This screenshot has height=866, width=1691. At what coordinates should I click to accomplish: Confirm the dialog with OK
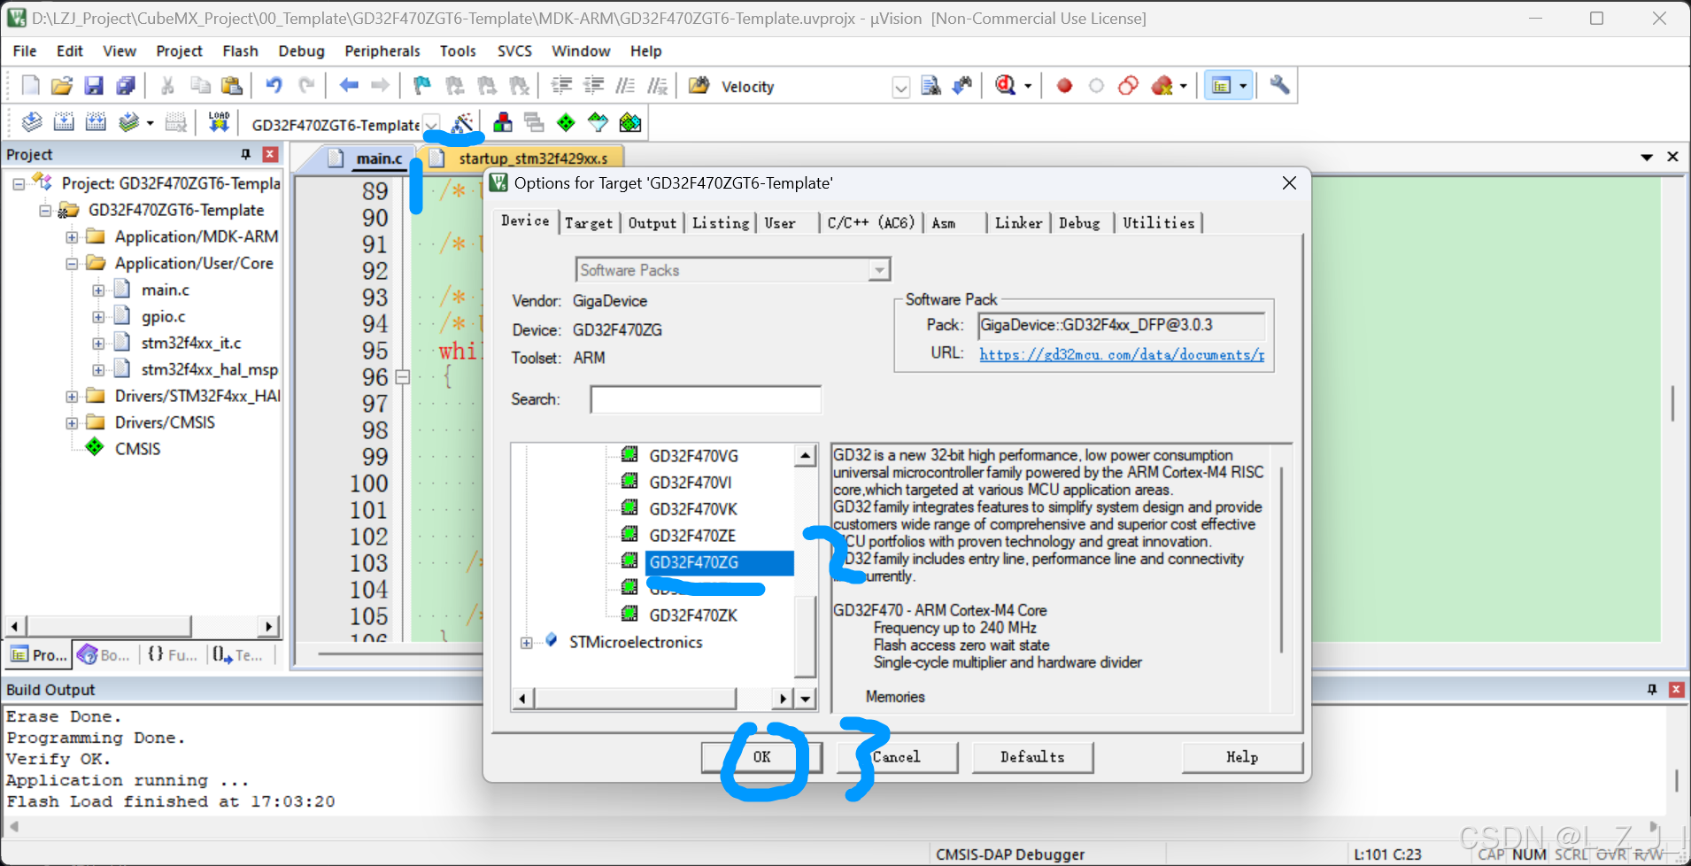click(761, 757)
